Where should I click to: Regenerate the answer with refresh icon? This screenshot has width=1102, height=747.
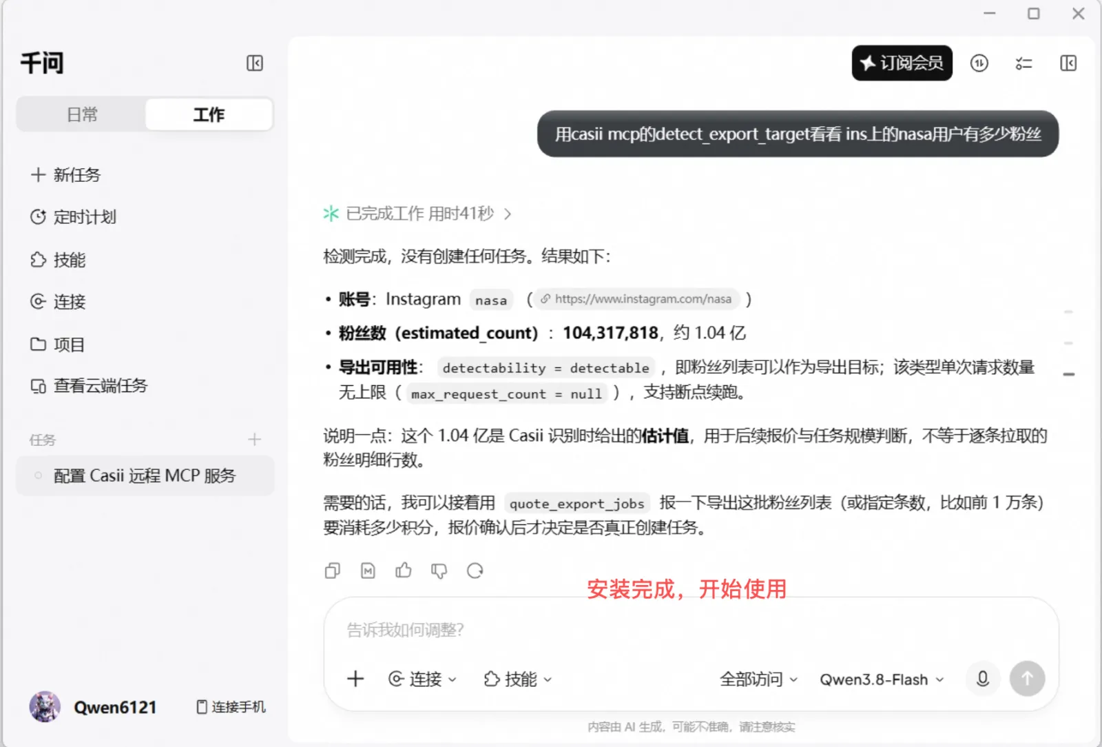(475, 571)
